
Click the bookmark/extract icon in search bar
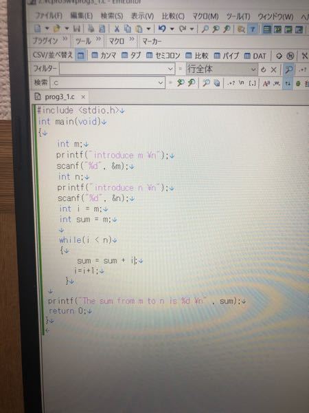tap(217, 83)
